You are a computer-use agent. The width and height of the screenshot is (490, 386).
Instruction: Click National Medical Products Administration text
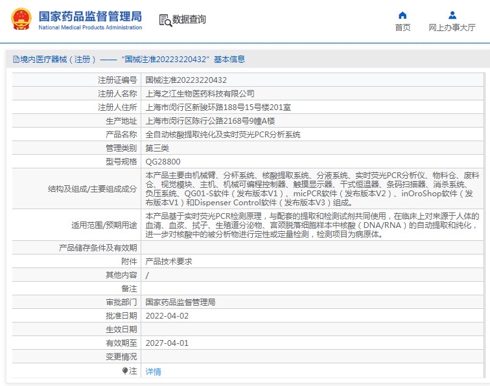click(90, 27)
